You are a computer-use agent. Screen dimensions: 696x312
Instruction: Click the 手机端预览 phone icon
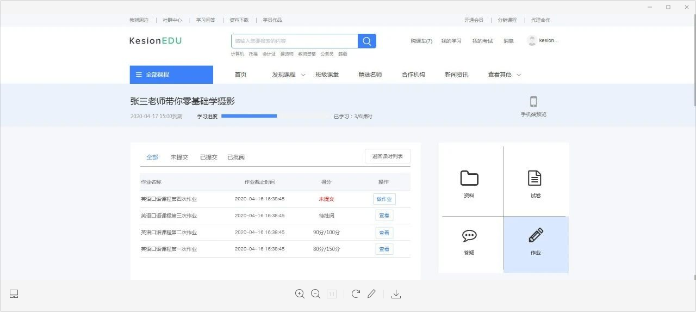pos(533,102)
